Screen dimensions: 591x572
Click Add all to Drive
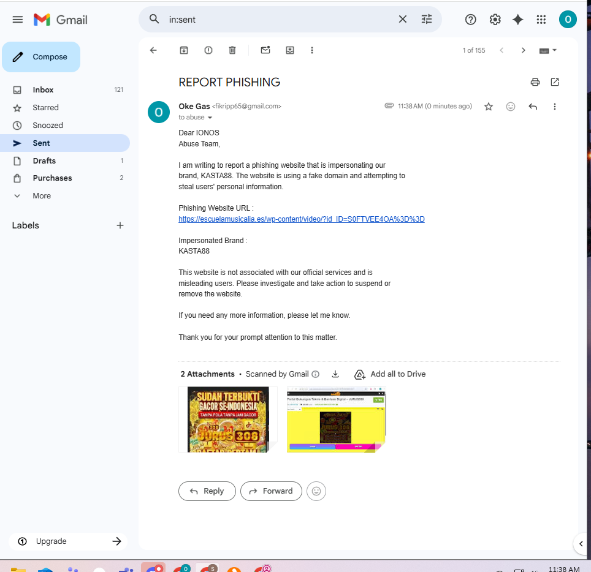(x=390, y=374)
